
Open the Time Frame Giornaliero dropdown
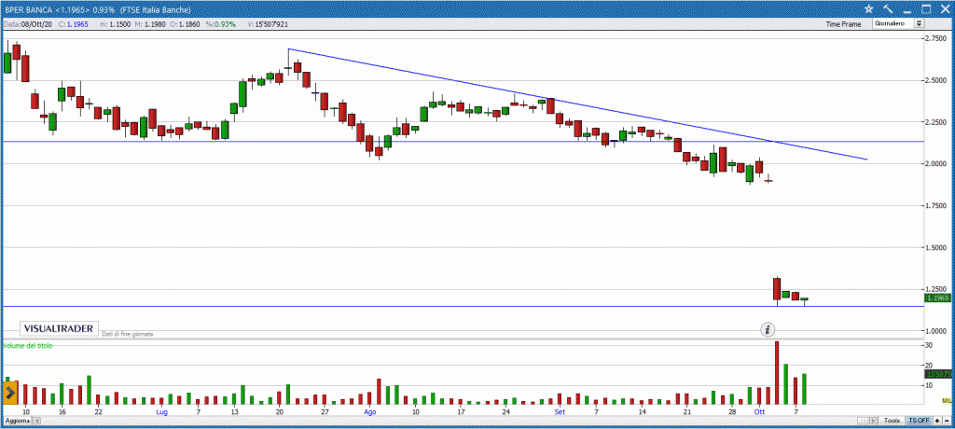coord(898,23)
